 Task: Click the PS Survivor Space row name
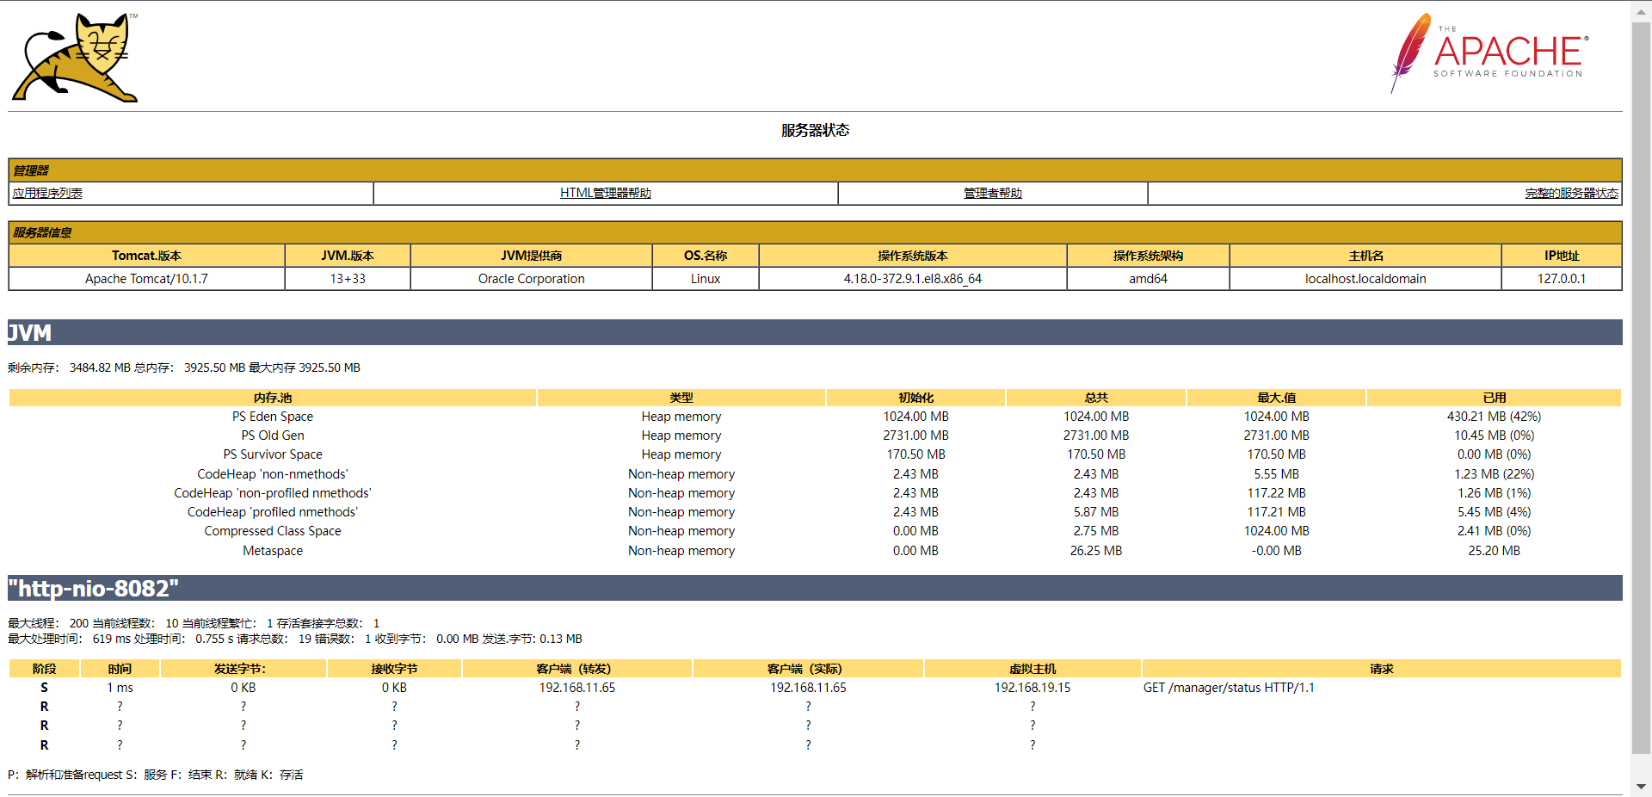coord(273,454)
